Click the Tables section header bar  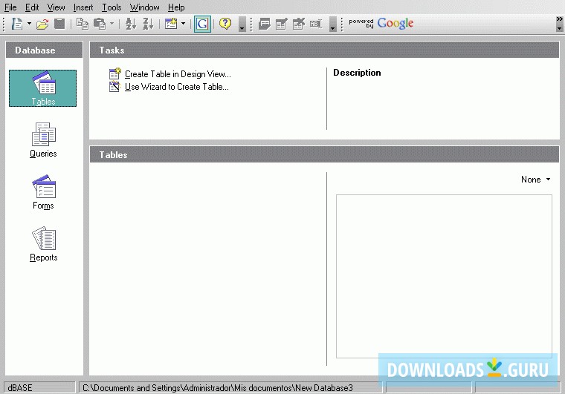324,154
